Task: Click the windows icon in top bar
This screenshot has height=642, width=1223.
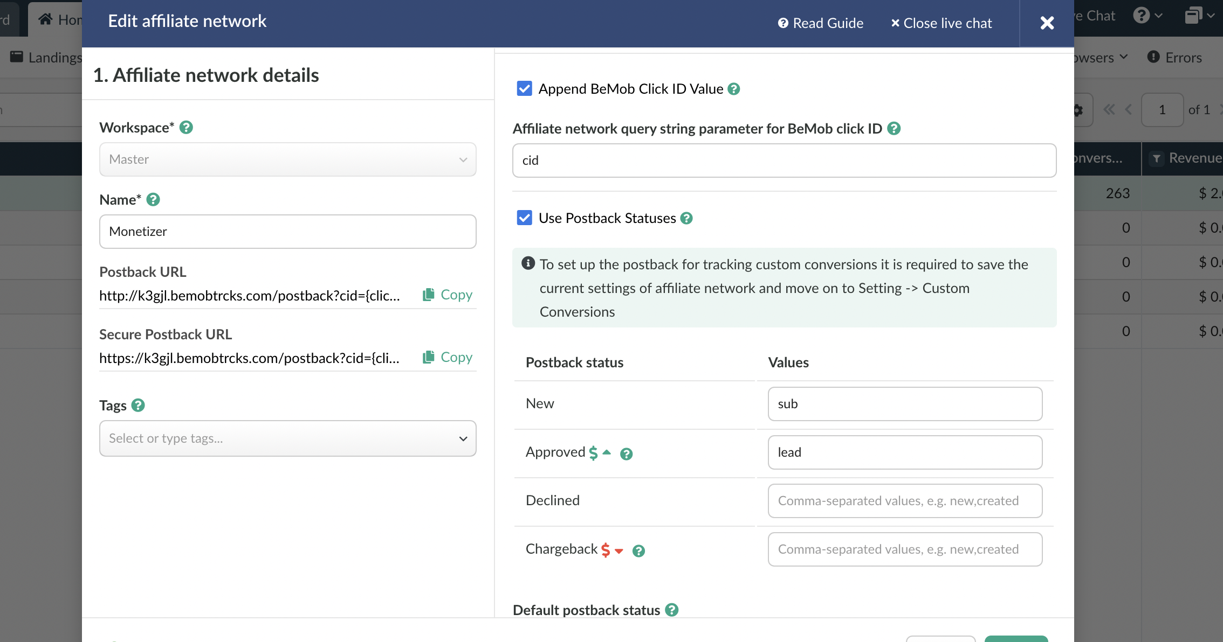Action: click(1199, 16)
